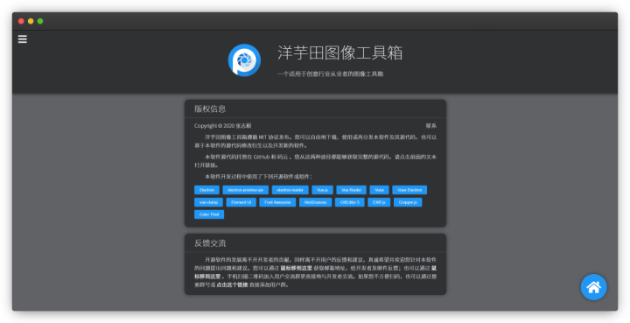The height and width of the screenshot is (323, 630).
Task: Click the app subtitle under title
Action: pyautogui.click(x=330, y=74)
